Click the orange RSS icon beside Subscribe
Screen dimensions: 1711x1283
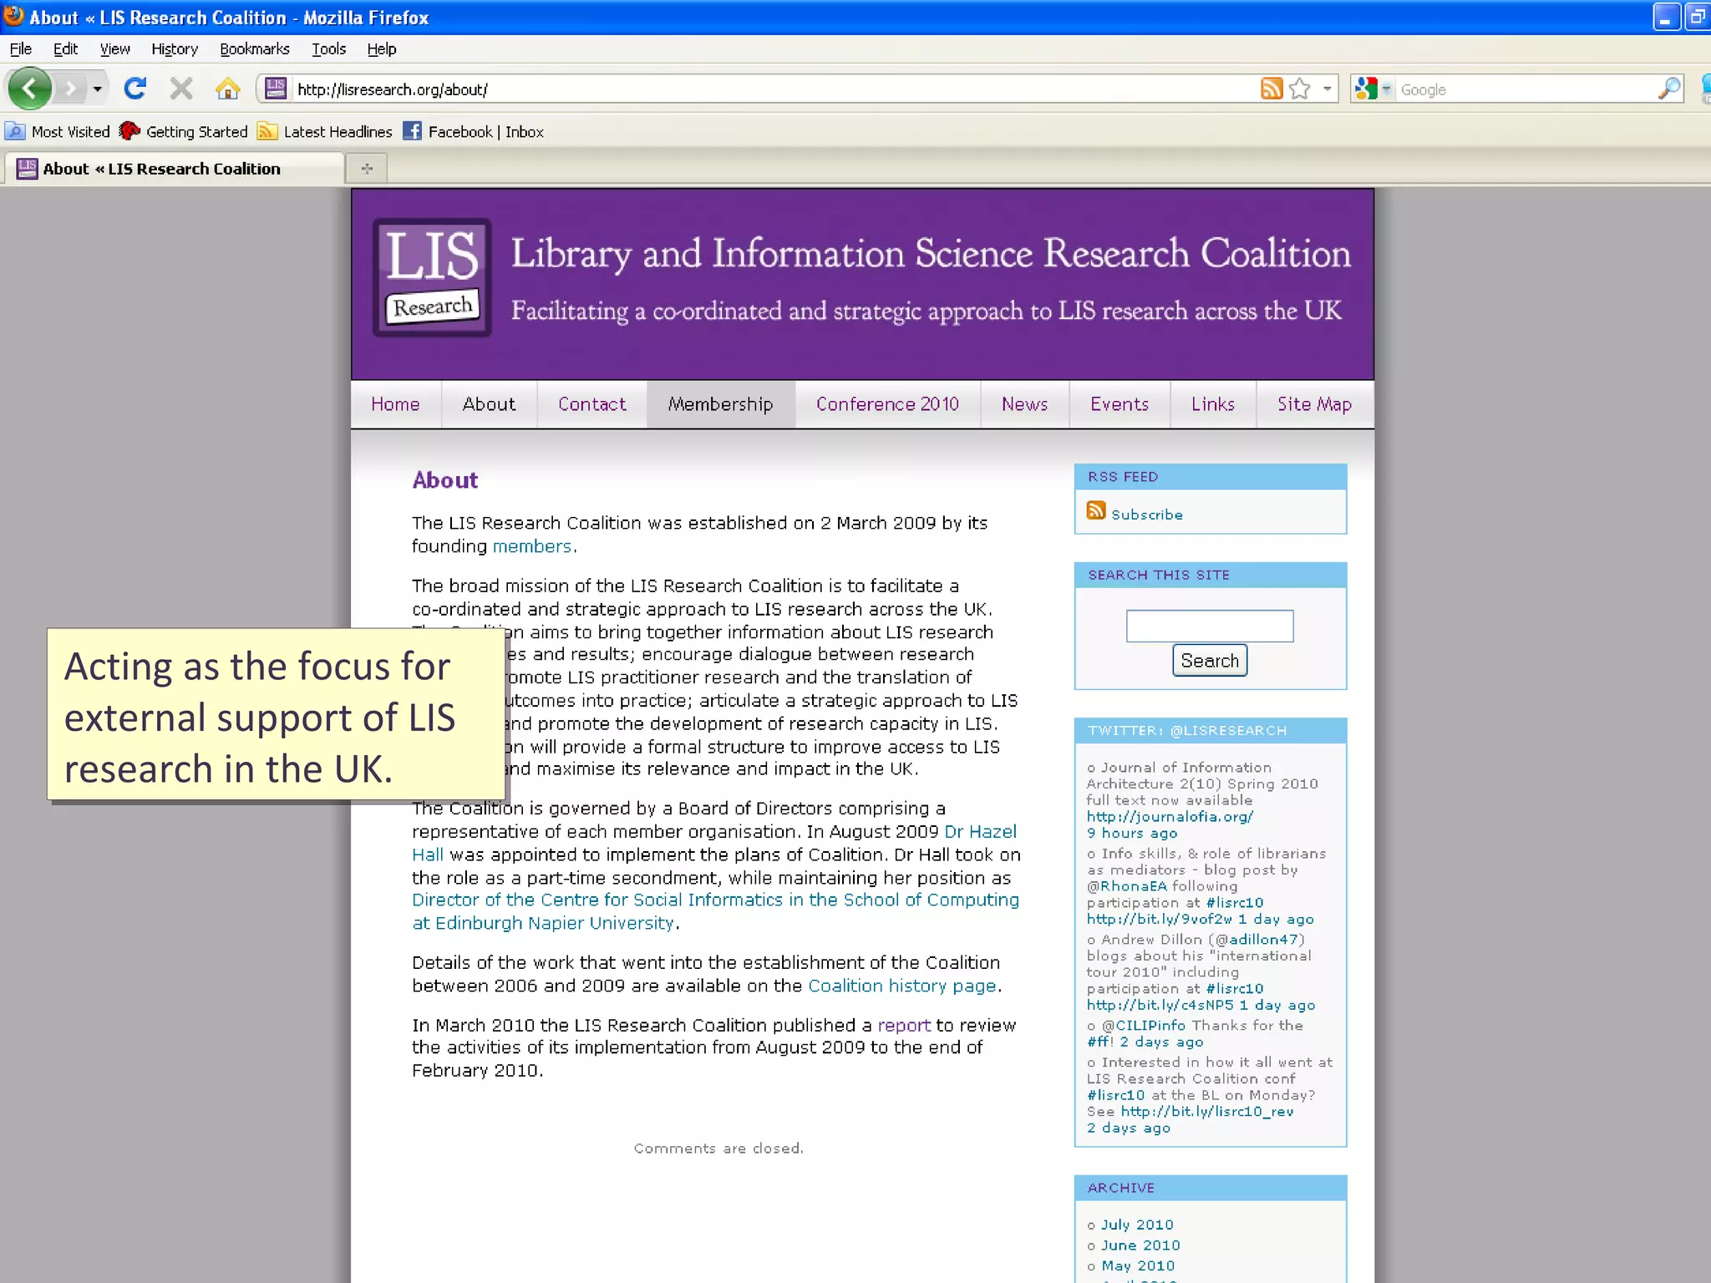pyautogui.click(x=1096, y=510)
